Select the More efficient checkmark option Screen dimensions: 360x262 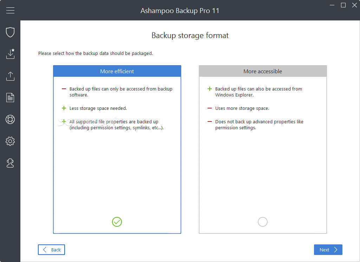point(117,222)
